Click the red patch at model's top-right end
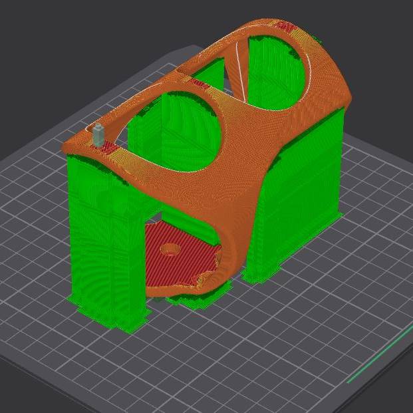Viewport: 413px width, 413px height. coord(287,25)
